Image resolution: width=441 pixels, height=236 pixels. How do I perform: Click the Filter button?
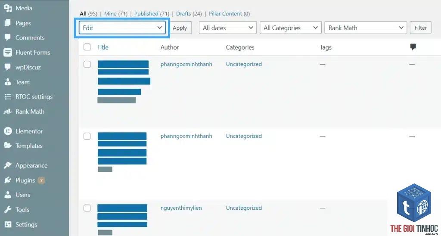click(x=420, y=28)
